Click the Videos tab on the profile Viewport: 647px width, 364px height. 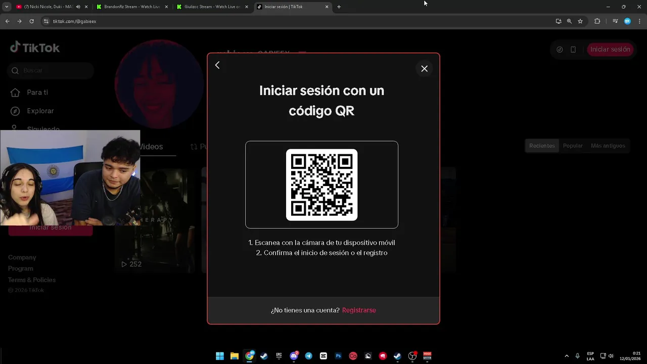[x=152, y=147]
